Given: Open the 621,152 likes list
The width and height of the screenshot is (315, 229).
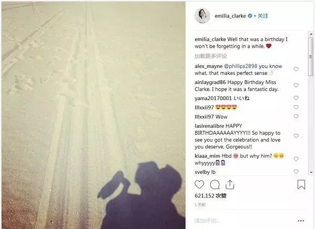Looking at the screenshot, I should tap(211, 195).
